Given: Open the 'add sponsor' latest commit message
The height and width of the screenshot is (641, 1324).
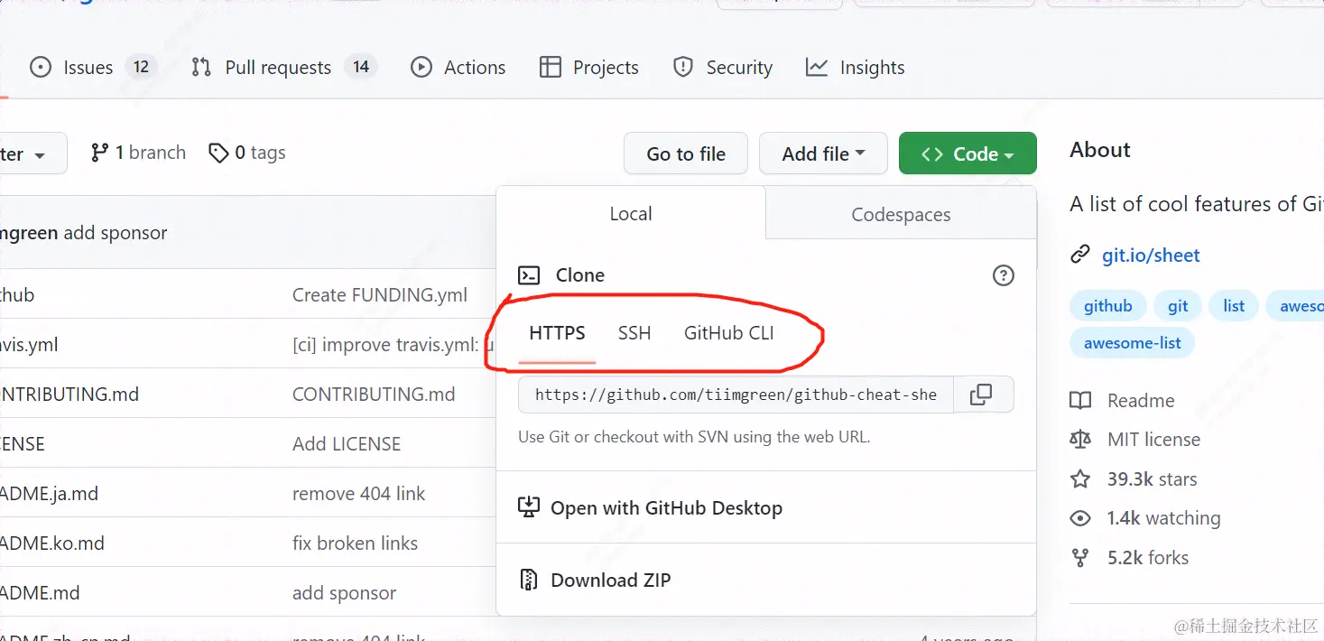Looking at the screenshot, I should coord(116,233).
